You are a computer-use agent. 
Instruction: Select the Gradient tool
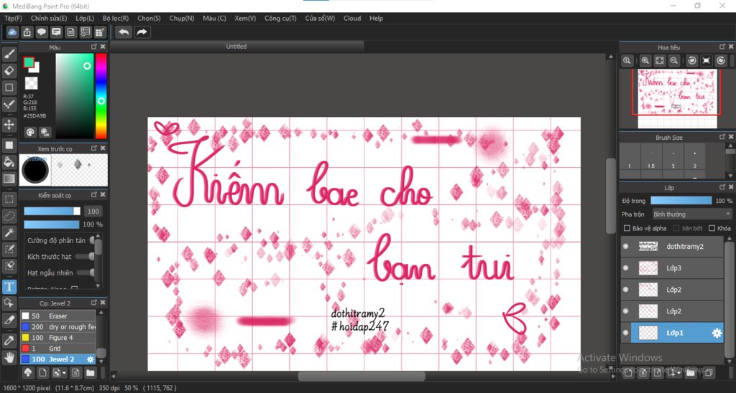tap(9, 179)
